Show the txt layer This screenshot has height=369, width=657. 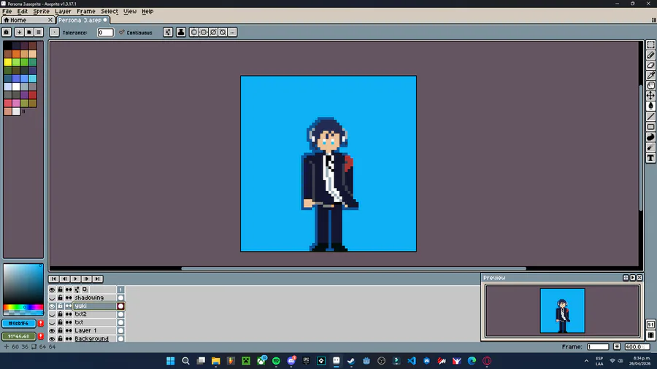52,322
